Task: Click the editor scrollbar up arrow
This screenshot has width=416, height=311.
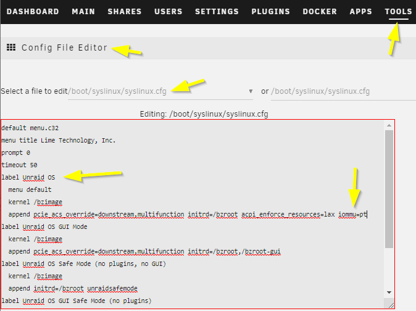Action: pyautogui.click(x=389, y=125)
